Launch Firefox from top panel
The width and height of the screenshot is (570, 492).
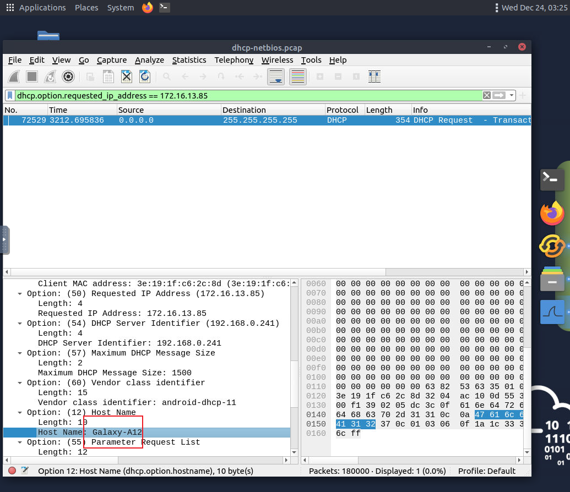(148, 7)
